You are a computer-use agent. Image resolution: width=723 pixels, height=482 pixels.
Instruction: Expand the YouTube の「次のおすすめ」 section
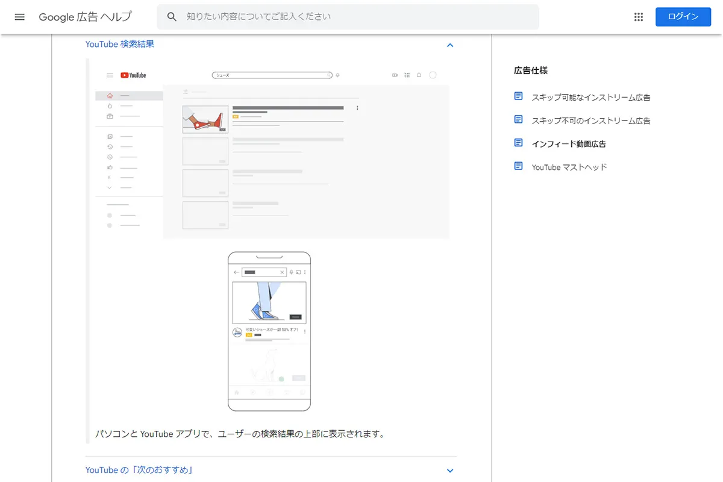[x=449, y=471]
